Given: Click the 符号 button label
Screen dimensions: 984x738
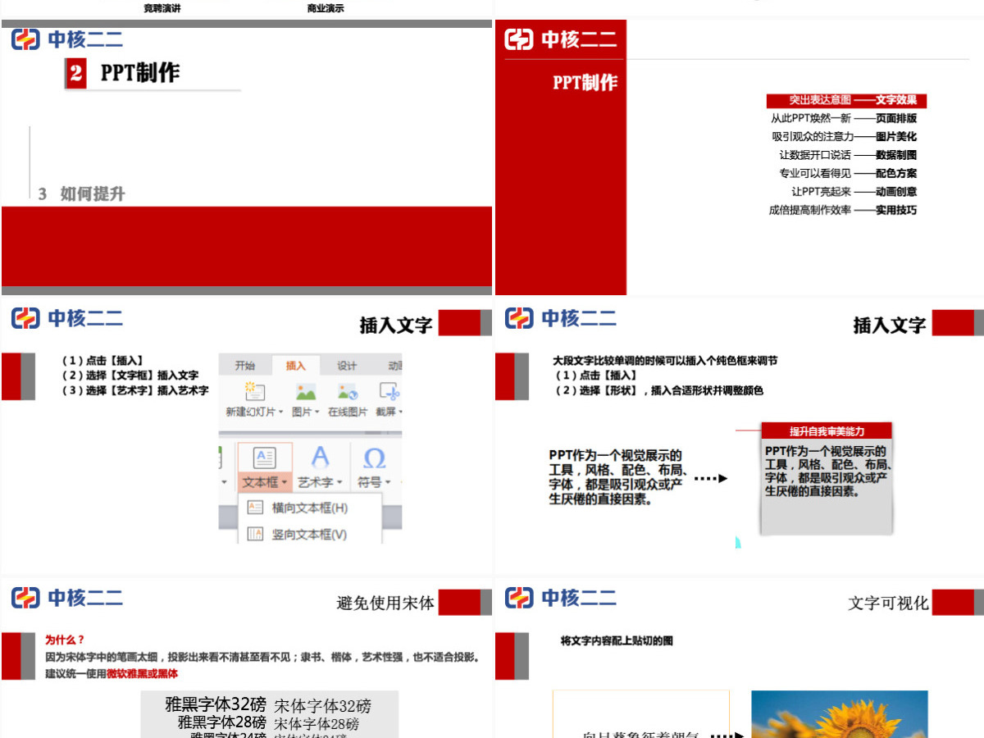Looking at the screenshot, I should (x=369, y=483).
